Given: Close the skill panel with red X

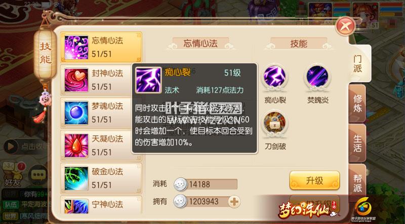Looking at the screenshot, I should pyautogui.click(x=345, y=26).
